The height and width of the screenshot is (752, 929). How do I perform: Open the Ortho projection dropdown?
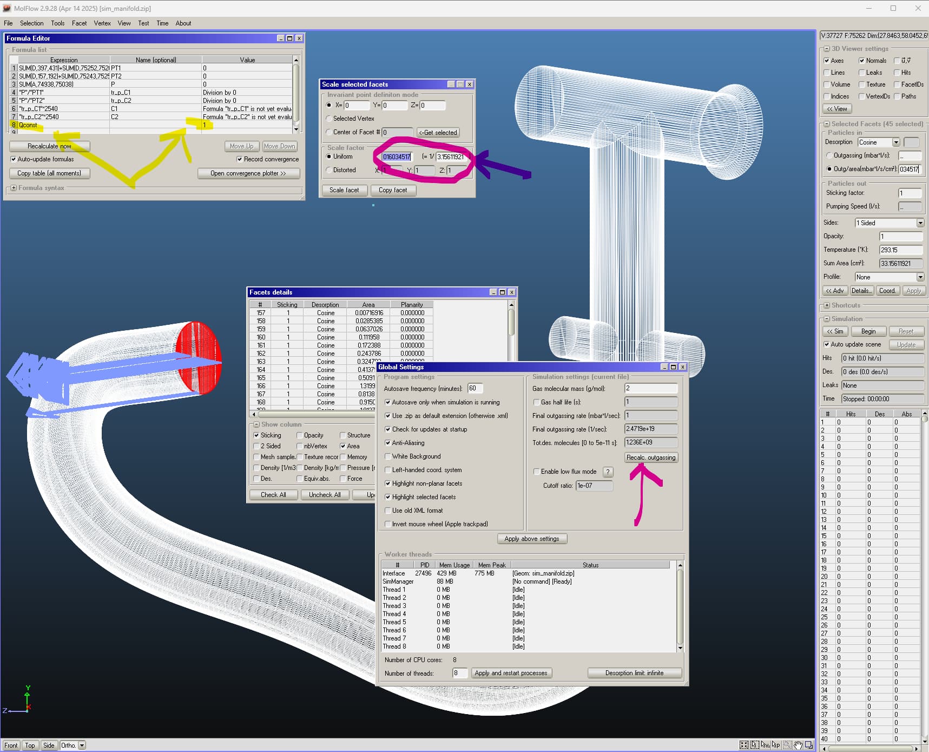pos(82,746)
